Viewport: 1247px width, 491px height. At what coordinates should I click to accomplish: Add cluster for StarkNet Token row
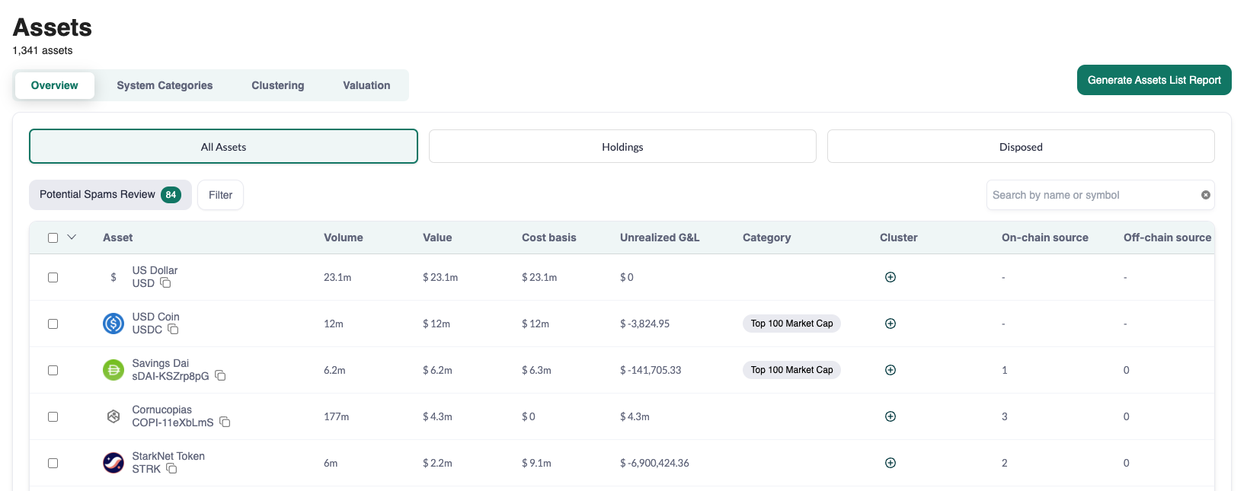890,463
